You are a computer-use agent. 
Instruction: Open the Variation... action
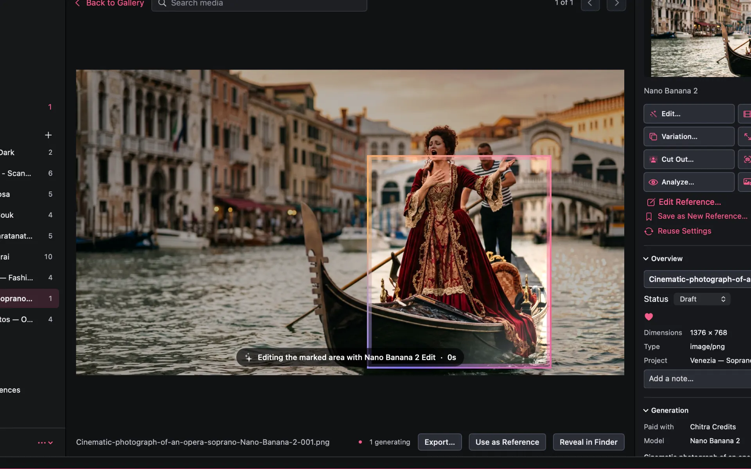pos(689,136)
